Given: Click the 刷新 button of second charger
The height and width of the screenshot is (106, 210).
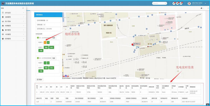Looking at the screenshot, I should pyautogui.click(x=54, y=58).
